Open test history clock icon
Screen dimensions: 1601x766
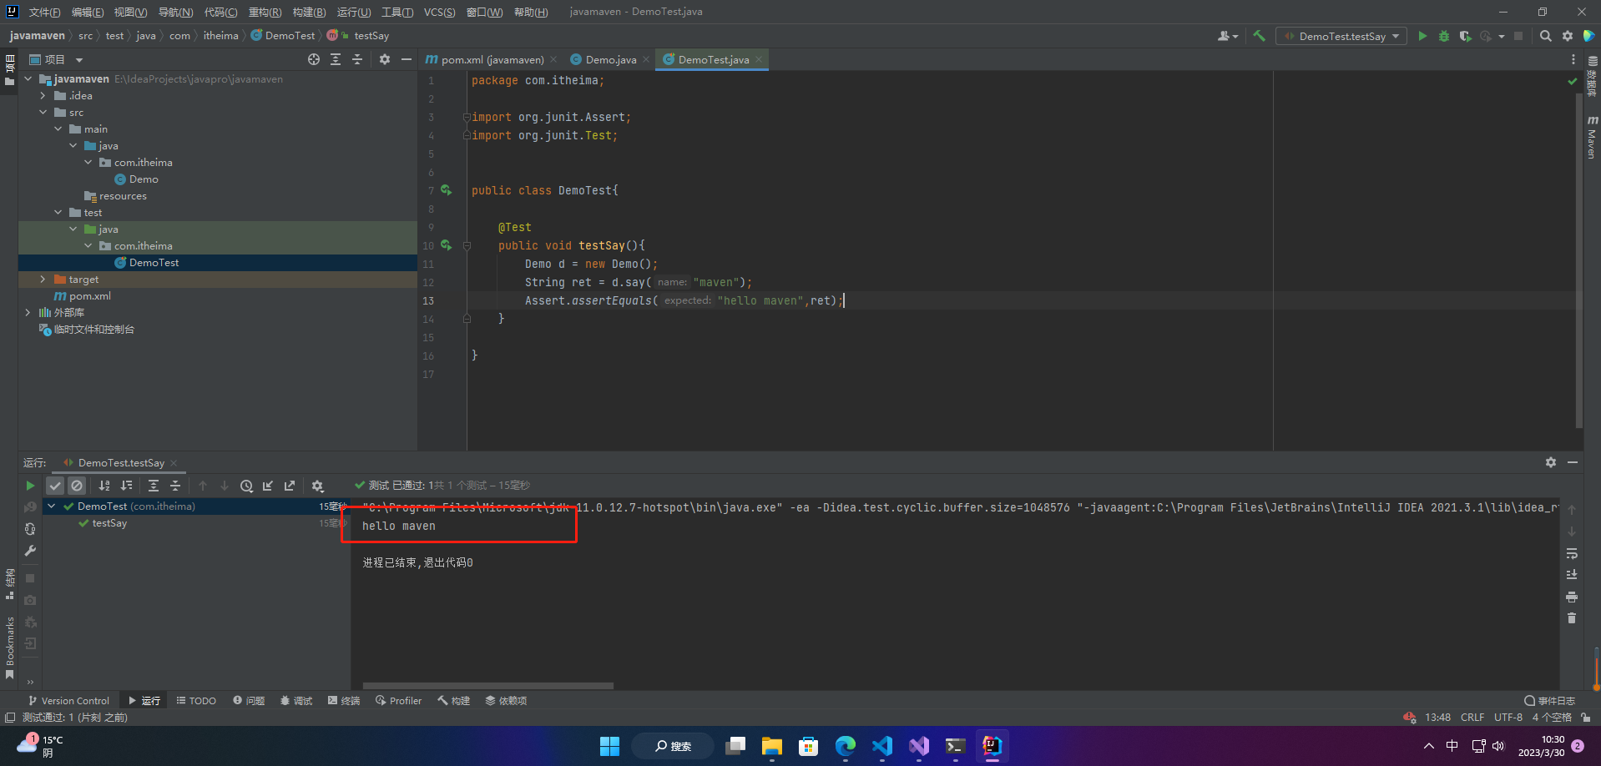(246, 486)
